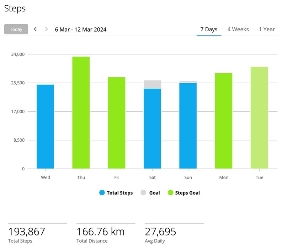Go to next week with right chevron
Image resolution: width=287 pixels, height=249 pixels.
46,29
